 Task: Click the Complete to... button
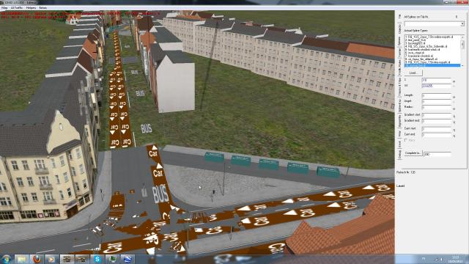[x=413, y=153]
